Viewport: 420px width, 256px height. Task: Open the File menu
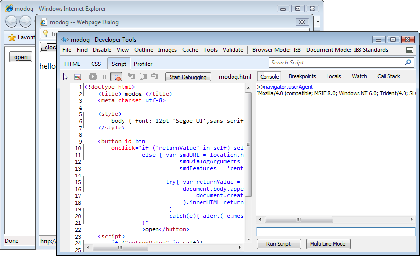67,50
